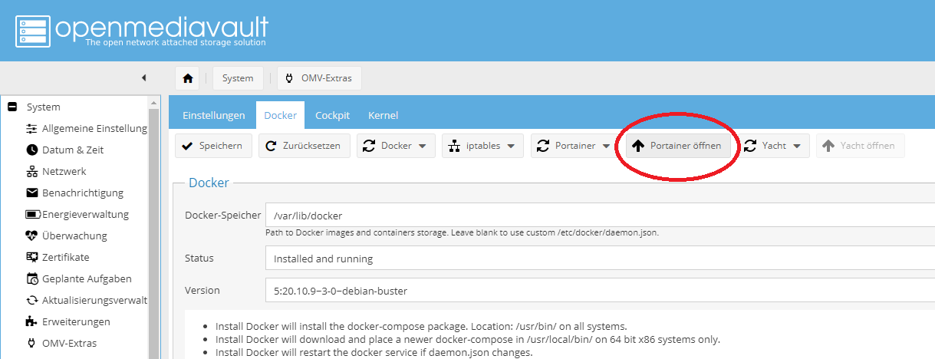Click the plug icon beside OMV-Extras breadcrumb

pos(289,78)
